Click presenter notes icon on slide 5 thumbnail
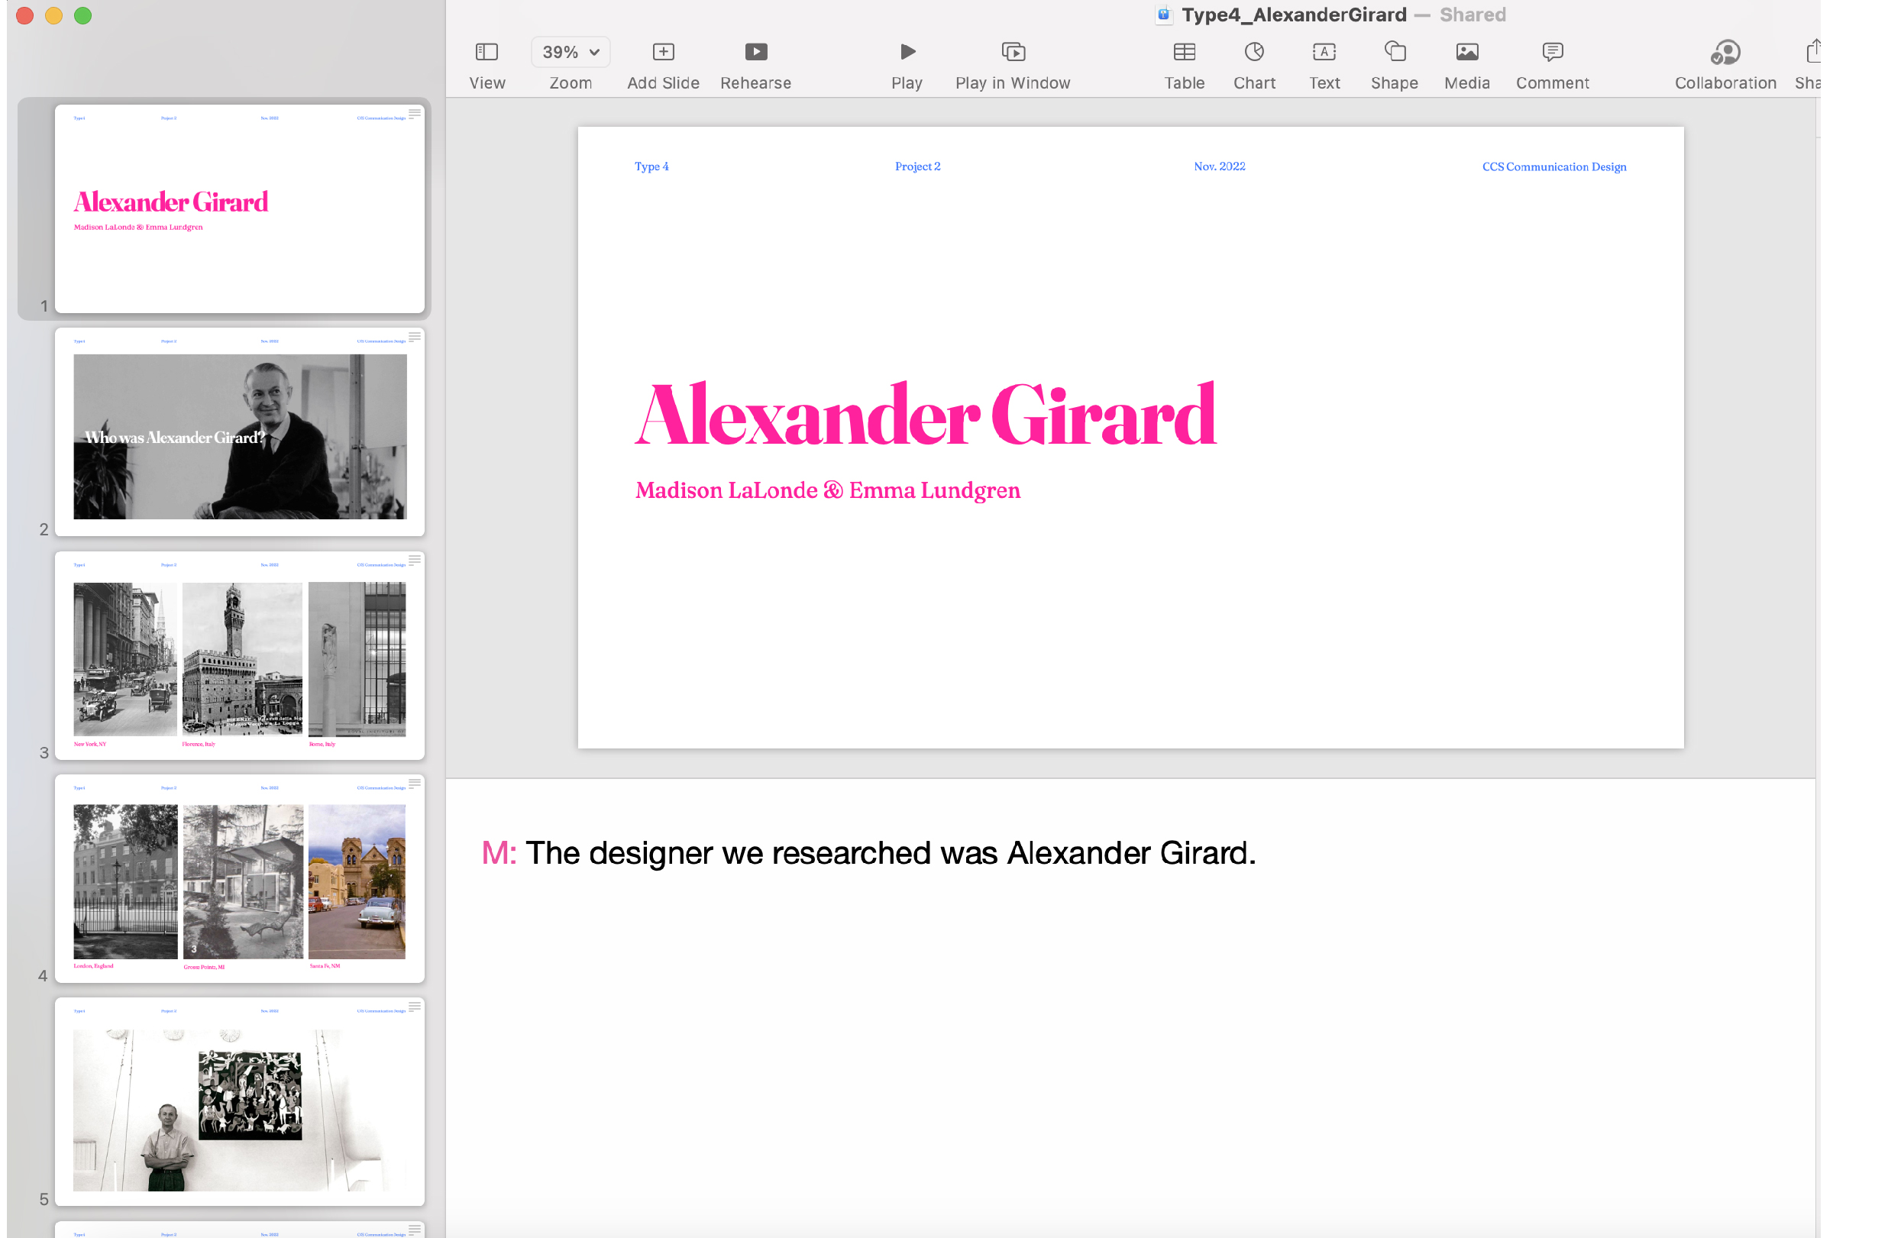 [414, 1007]
